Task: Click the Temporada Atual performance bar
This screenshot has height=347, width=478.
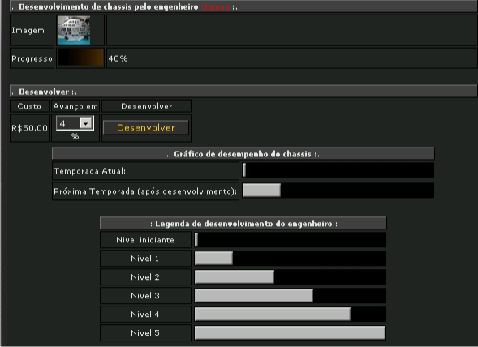Action: pyautogui.click(x=338, y=170)
